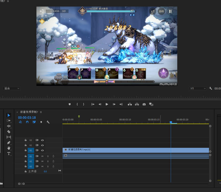Click master track go-to-end icon

(x=60, y=171)
